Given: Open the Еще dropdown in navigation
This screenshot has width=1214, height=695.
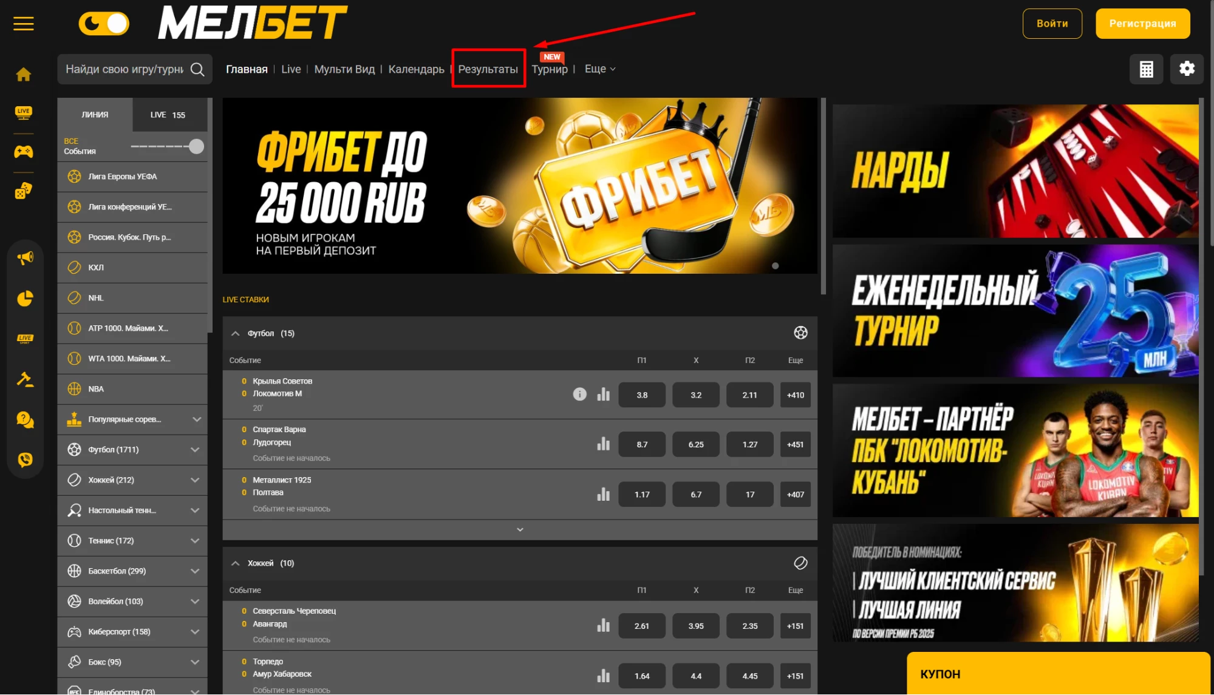Looking at the screenshot, I should [x=600, y=69].
